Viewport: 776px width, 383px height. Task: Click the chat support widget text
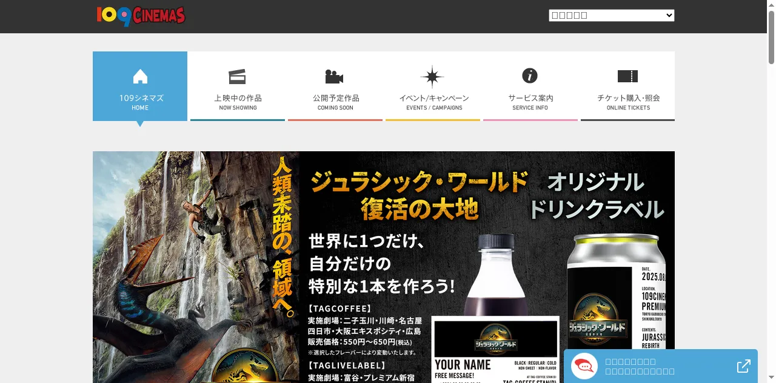[x=640, y=366]
